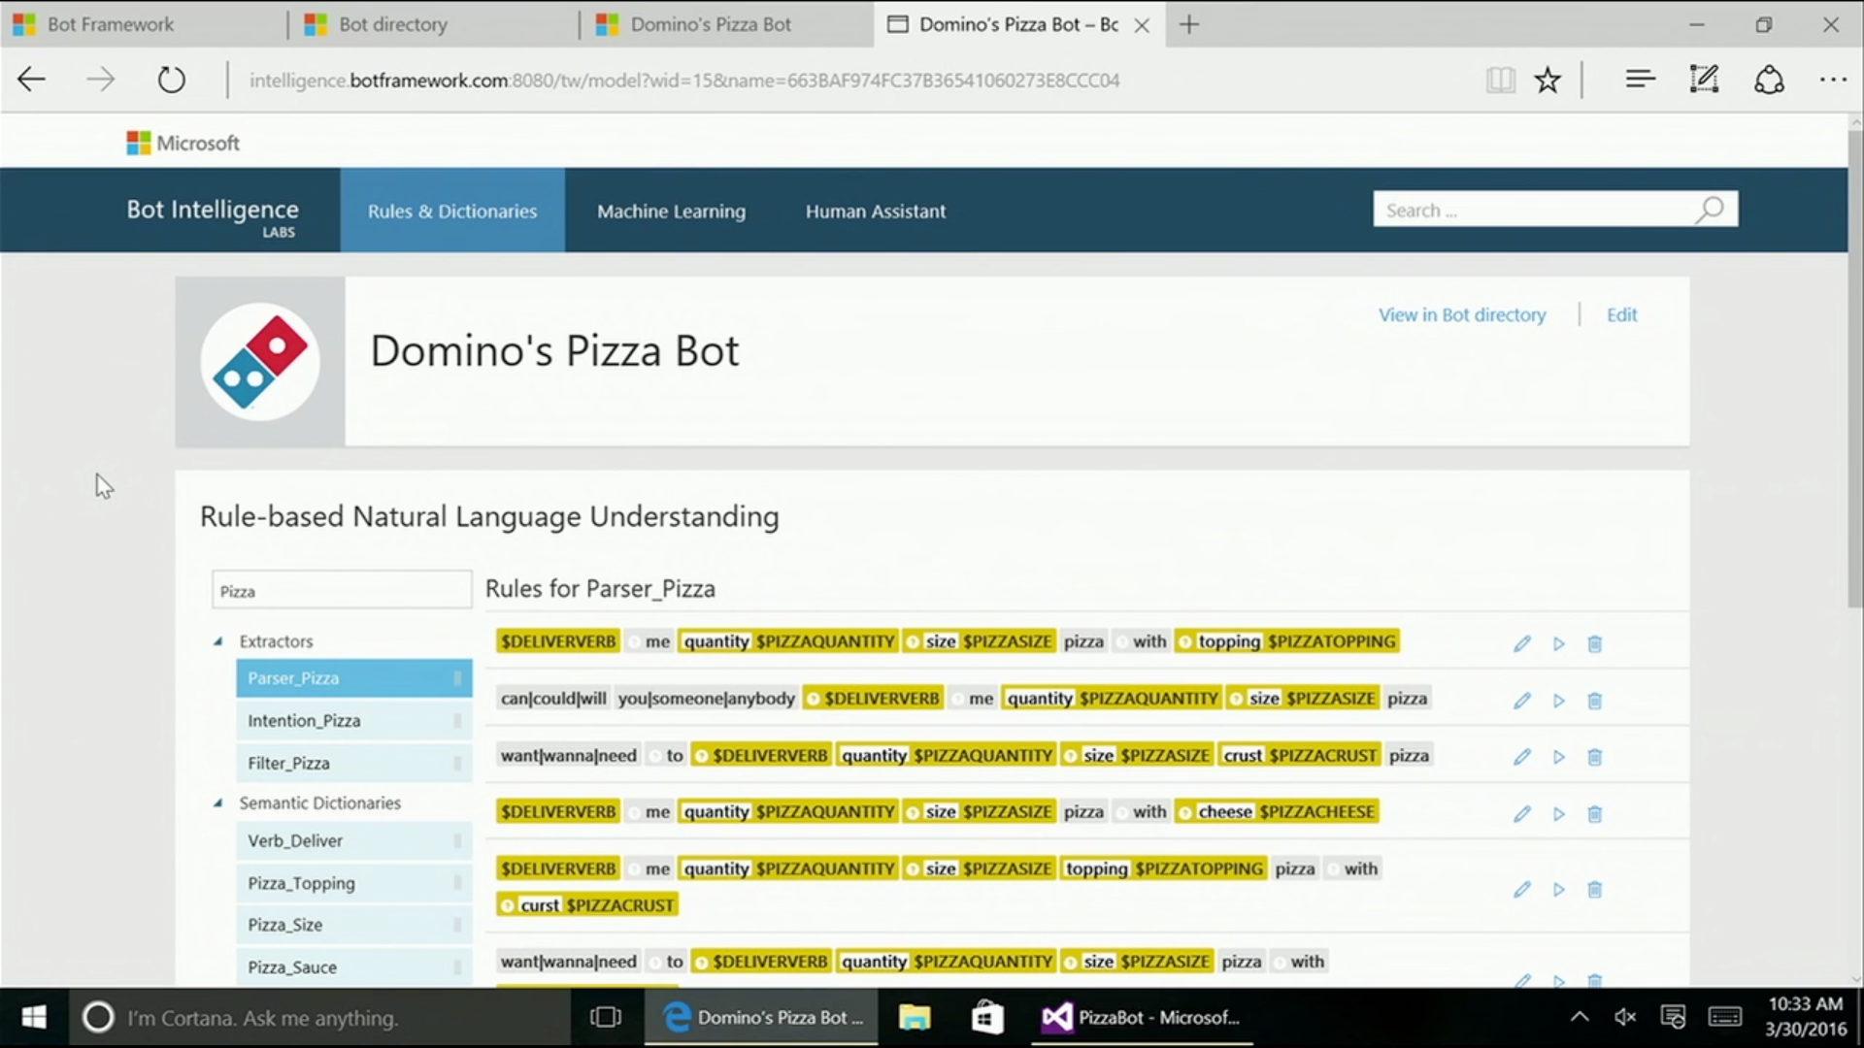Add page to favorites with the star icon
This screenshot has width=1864, height=1048.
click(x=1548, y=80)
